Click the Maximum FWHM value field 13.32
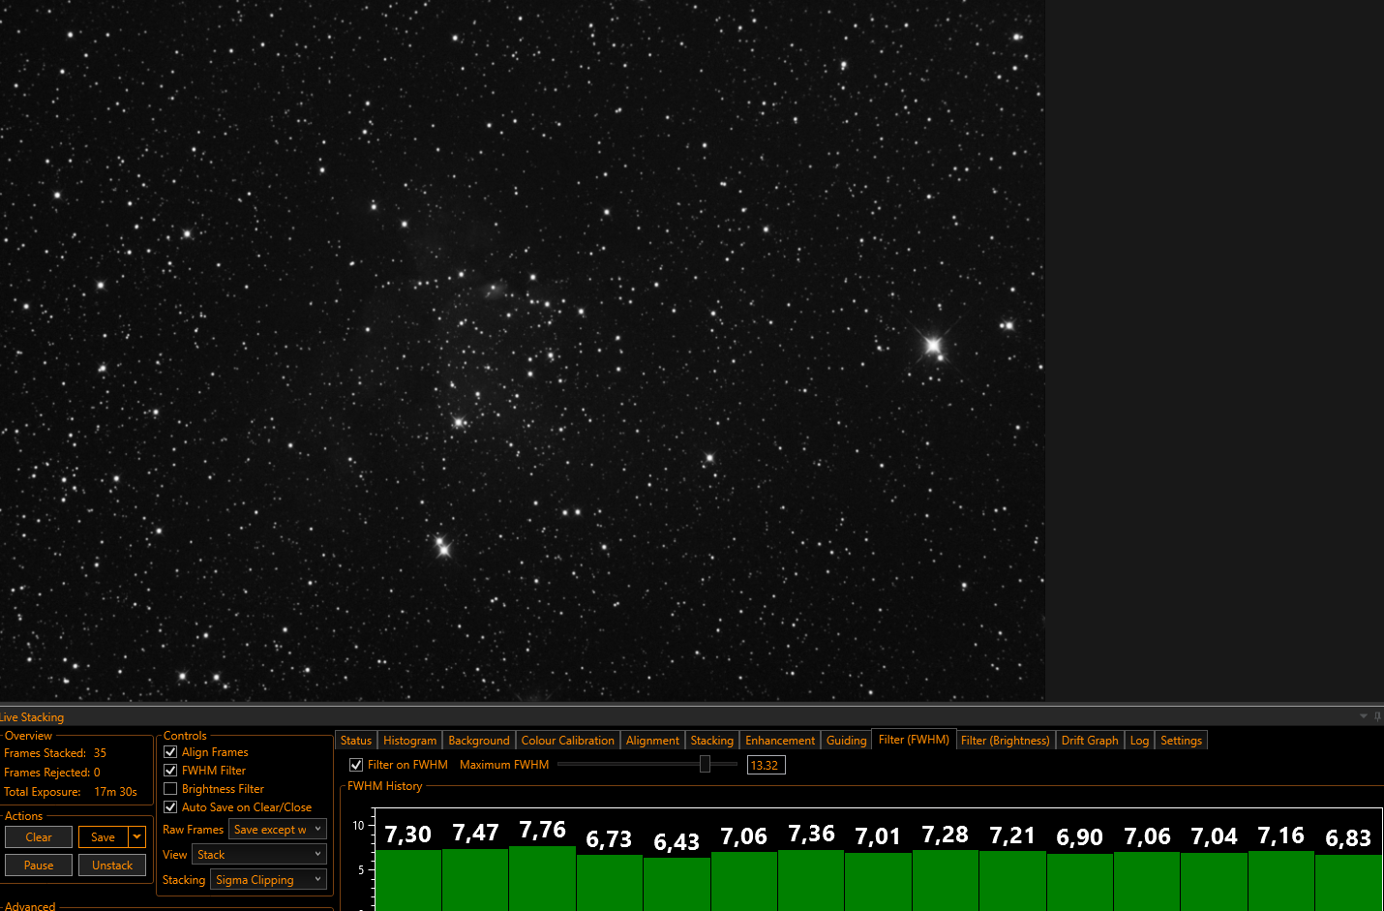1384x911 pixels. (x=766, y=765)
